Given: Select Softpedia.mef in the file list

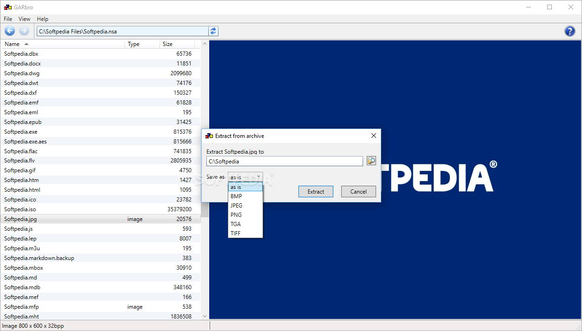Looking at the screenshot, I should click(x=101, y=297).
